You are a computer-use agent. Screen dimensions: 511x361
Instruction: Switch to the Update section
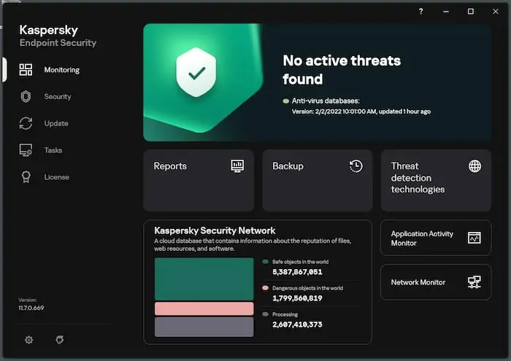(56, 123)
